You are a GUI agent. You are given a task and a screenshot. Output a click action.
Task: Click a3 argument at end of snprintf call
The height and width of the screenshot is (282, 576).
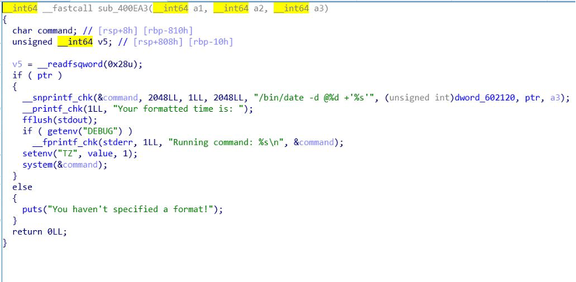555,98
